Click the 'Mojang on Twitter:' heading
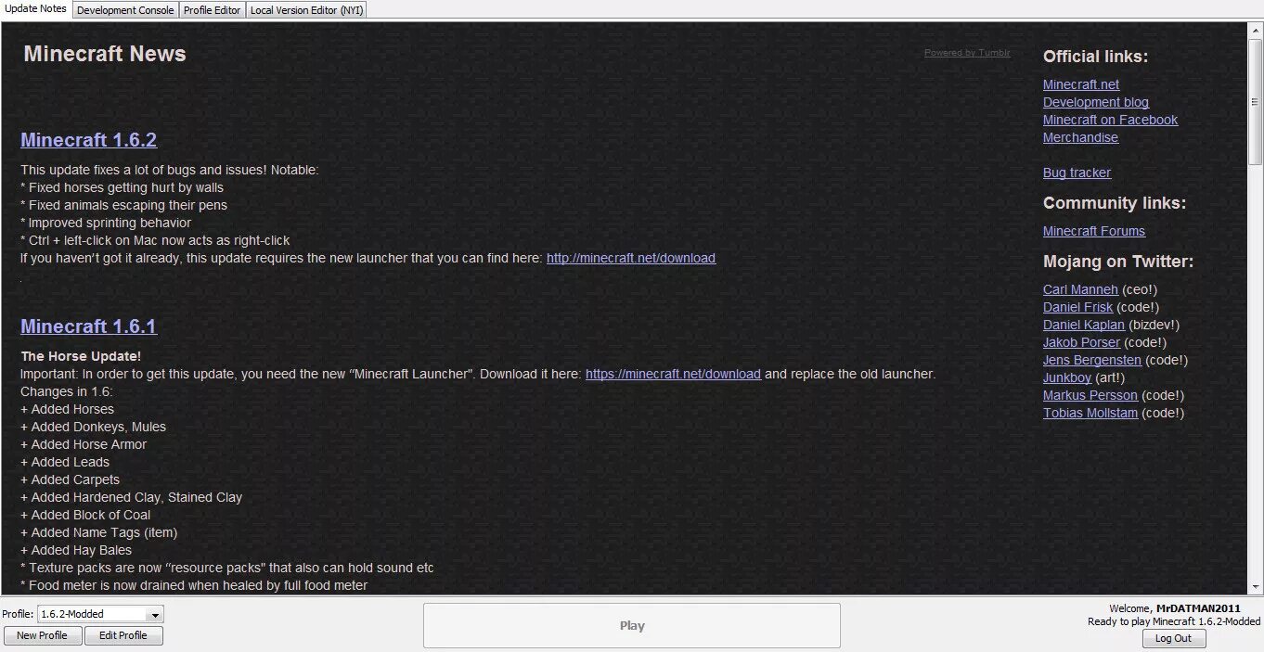This screenshot has width=1264, height=652. click(1118, 262)
